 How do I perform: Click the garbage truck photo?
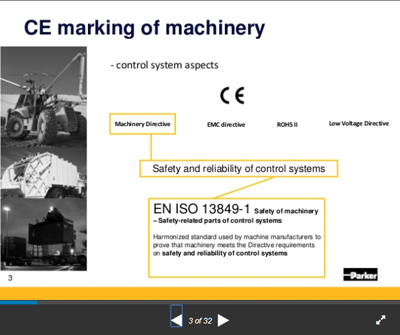pyautogui.click(x=43, y=173)
